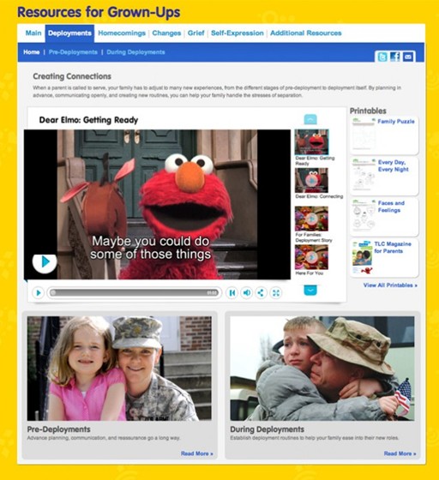This screenshot has height=480, width=439.
Task: Click the Resources for Grown-Ups page title
Action: 99,12
